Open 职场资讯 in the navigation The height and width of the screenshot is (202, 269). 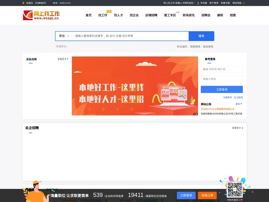(189, 15)
